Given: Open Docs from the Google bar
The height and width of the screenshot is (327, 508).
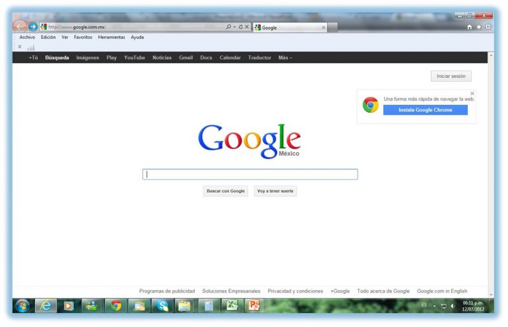Looking at the screenshot, I should [206, 57].
